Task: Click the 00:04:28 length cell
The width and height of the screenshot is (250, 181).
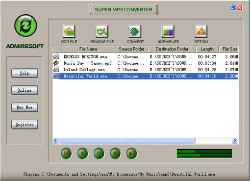Action: (207, 70)
